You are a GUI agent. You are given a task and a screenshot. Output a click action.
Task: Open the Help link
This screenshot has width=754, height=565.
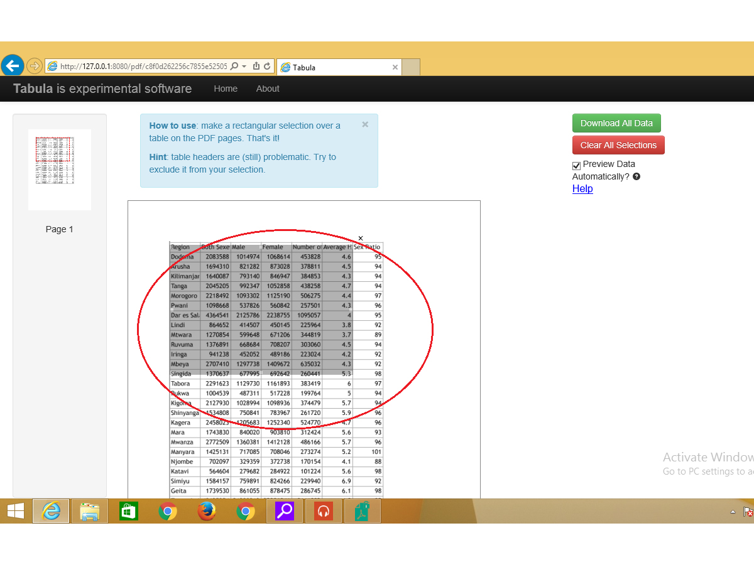click(x=582, y=188)
